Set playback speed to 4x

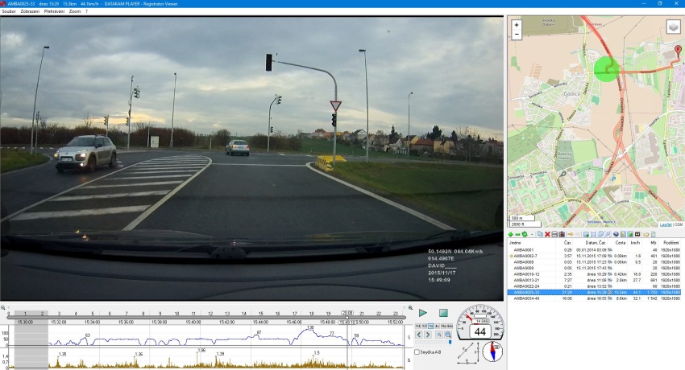click(x=438, y=326)
